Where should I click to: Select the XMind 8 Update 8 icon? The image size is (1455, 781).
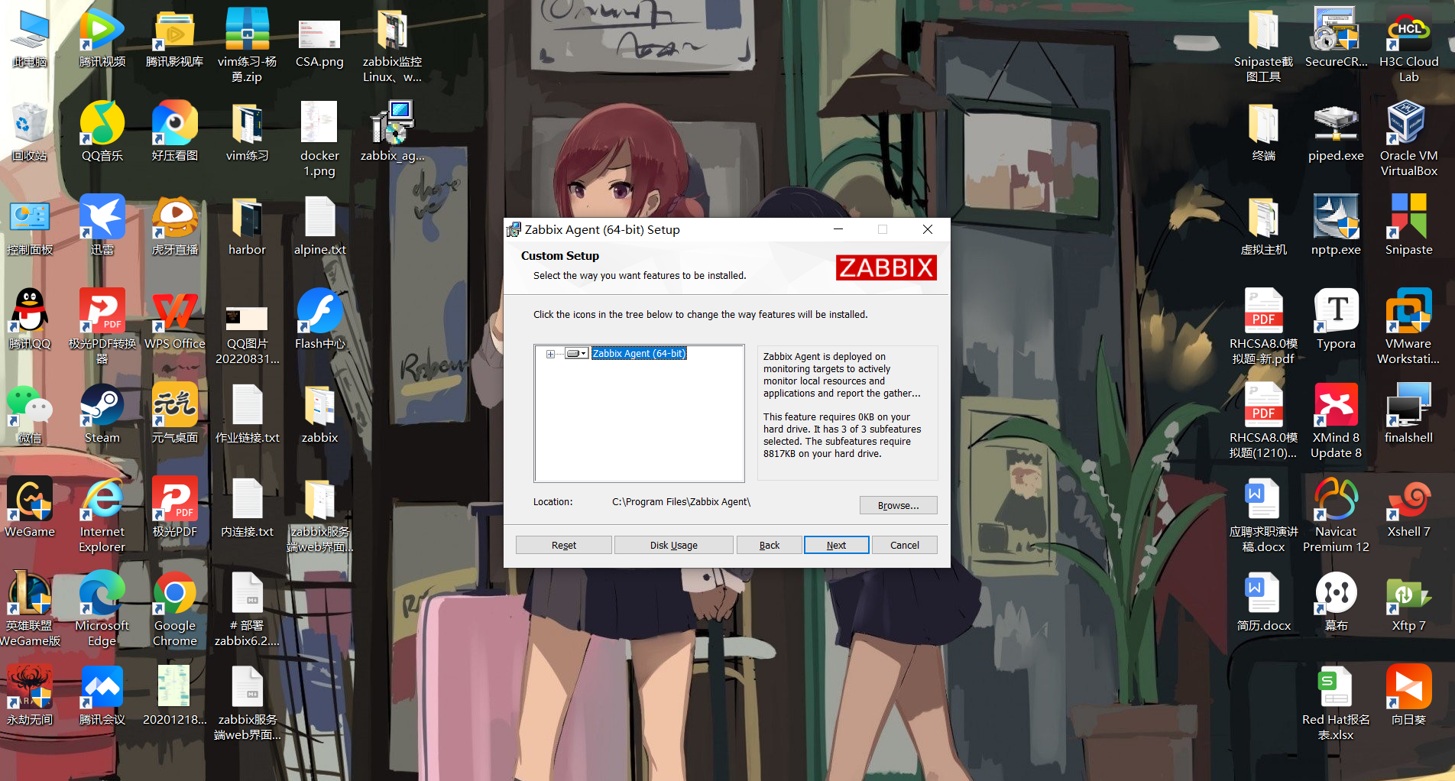tap(1336, 421)
